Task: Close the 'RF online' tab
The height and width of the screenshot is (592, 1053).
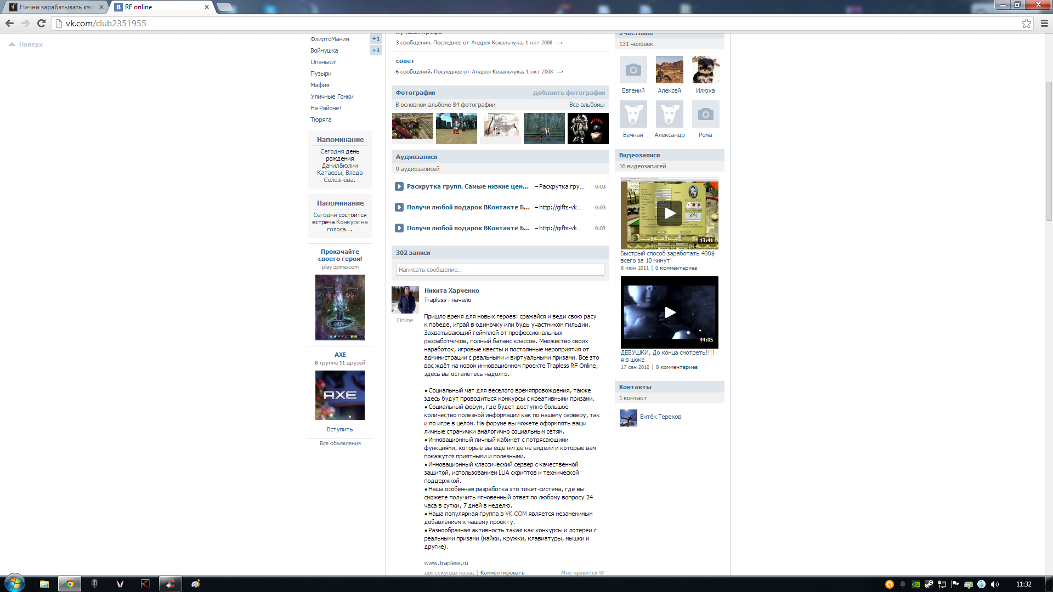Action: (207, 7)
